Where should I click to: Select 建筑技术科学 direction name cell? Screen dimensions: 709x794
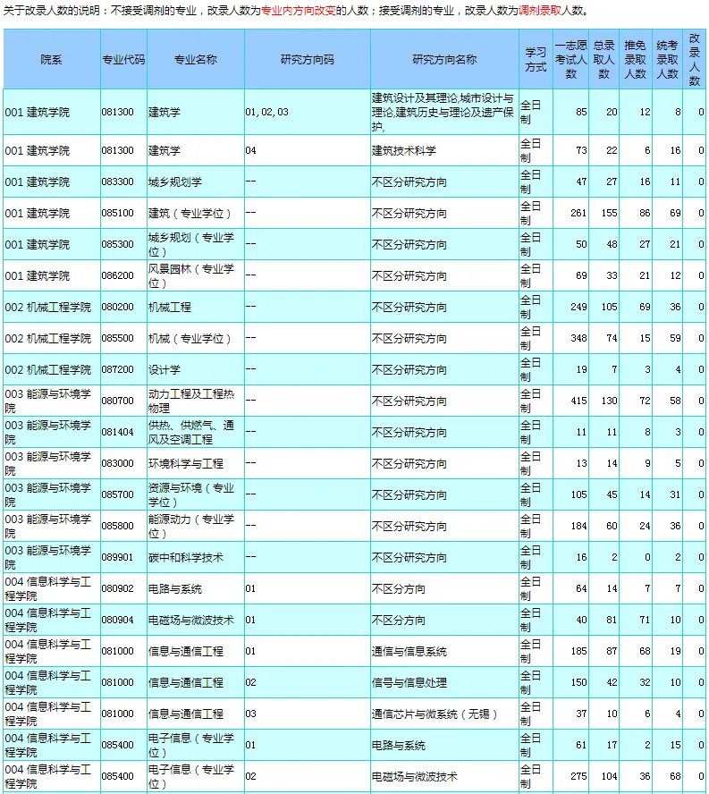point(444,150)
